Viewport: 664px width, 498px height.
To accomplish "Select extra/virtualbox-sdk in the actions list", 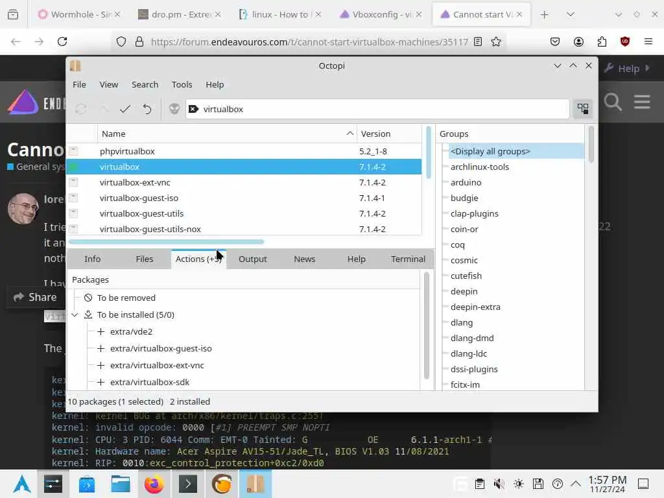I will coord(150,382).
